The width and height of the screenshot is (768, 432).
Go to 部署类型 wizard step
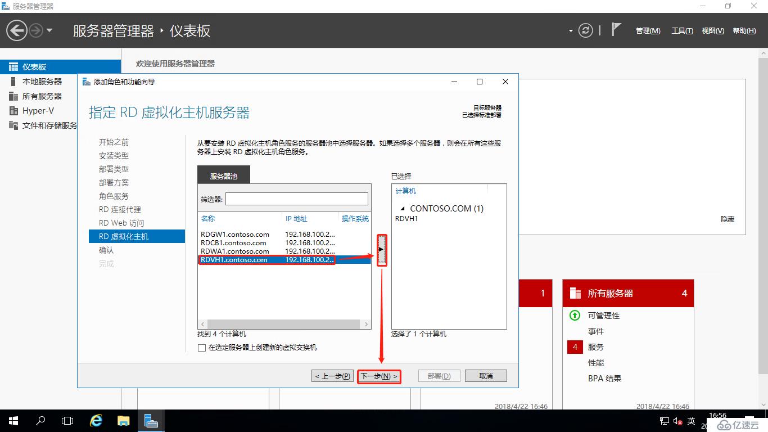tap(114, 169)
